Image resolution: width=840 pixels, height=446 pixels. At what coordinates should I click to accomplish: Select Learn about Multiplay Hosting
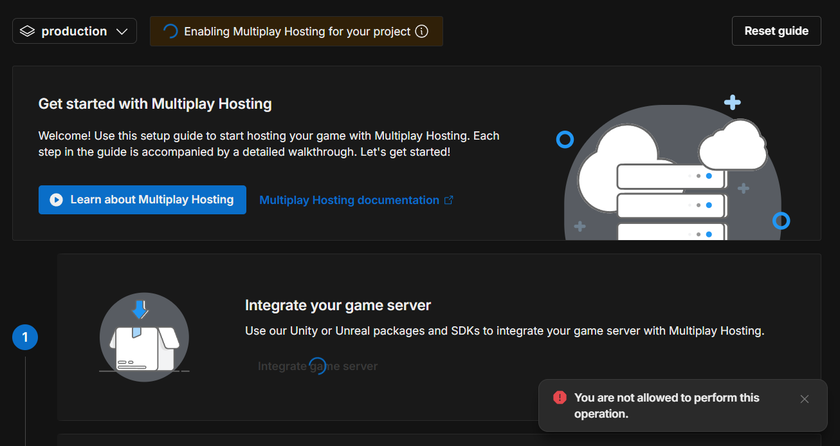pyautogui.click(x=142, y=200)
